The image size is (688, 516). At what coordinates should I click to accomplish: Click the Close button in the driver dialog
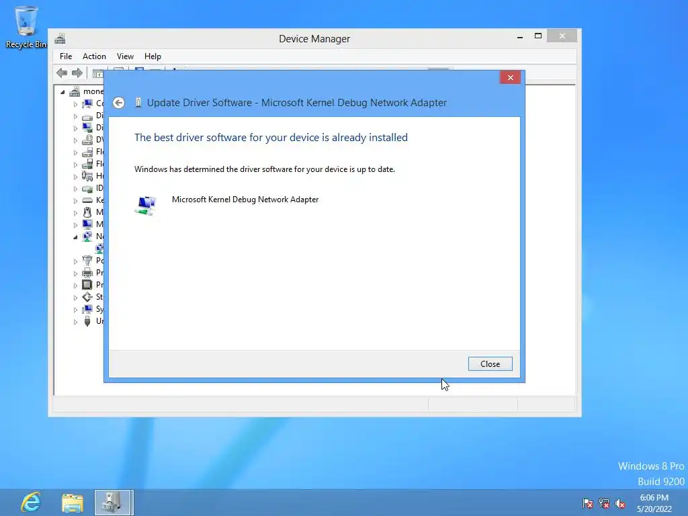(490, 363)
